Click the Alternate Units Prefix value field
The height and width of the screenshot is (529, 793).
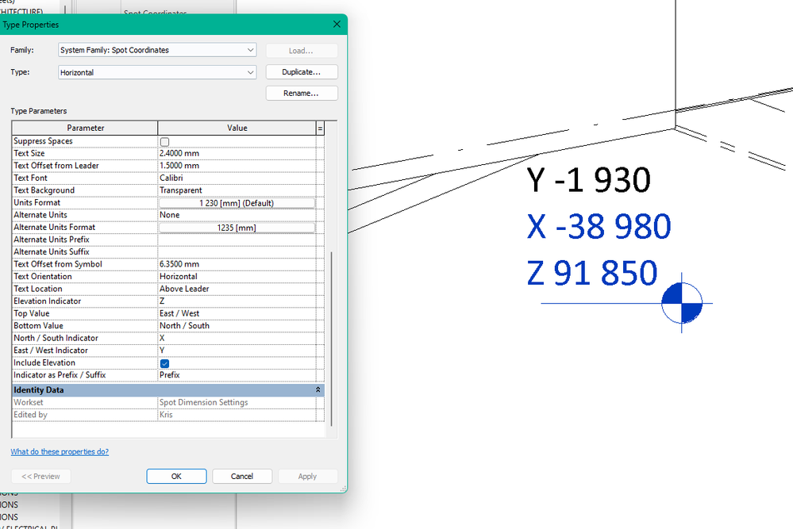pyautogui.click(x=237, y=240)
